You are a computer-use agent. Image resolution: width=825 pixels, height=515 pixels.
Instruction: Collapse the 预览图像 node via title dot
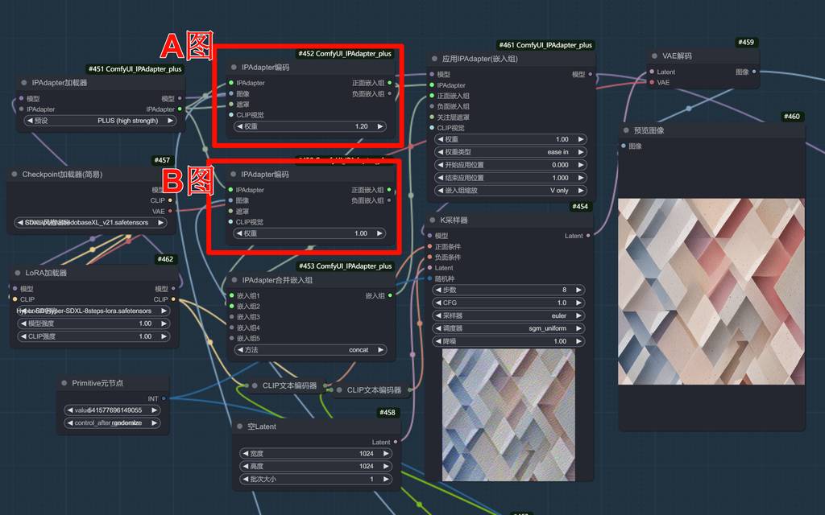(x=625, y=130)
